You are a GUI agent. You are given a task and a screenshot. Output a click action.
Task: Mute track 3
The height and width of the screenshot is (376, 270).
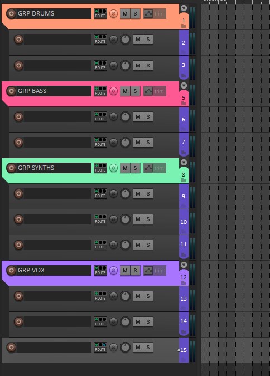click(x=138, y=65)
